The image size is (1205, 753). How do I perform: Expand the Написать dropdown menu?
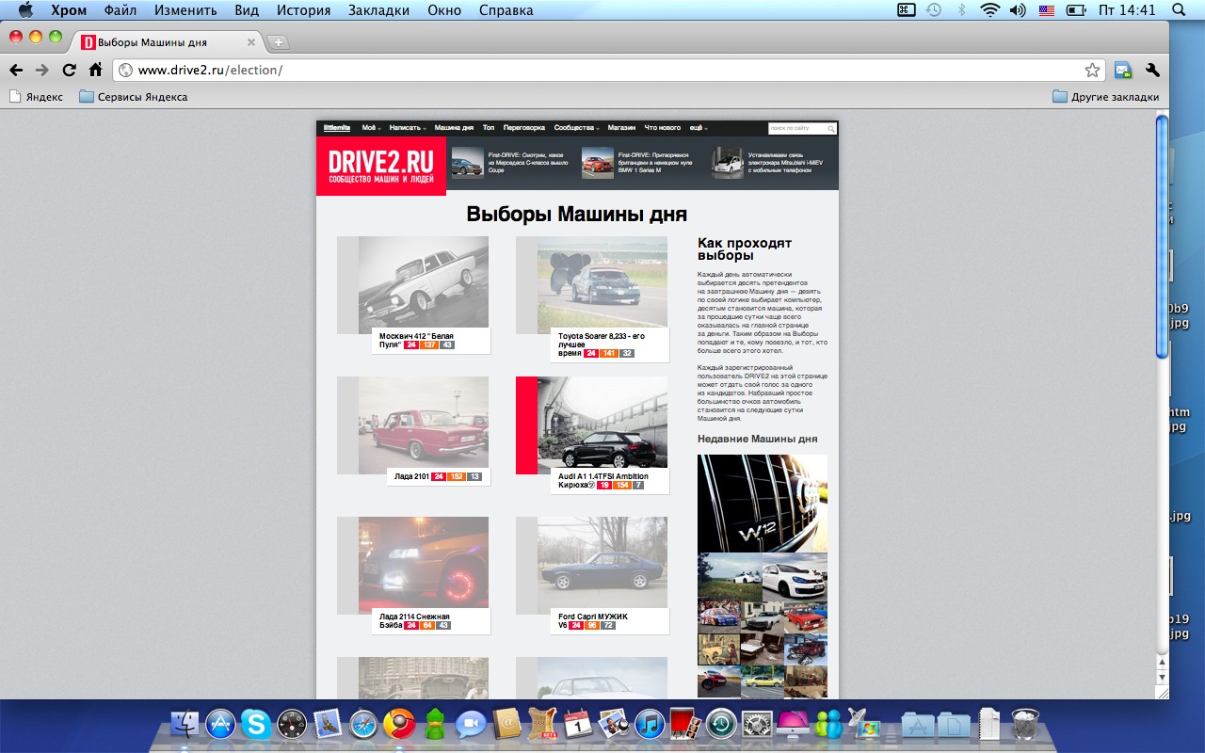(x=408, y=128)
